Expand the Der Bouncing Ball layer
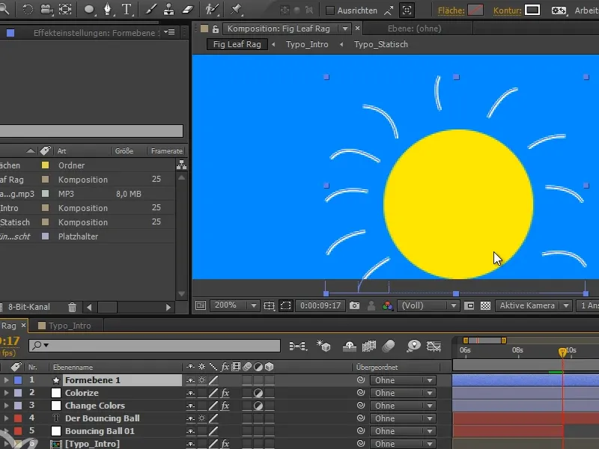The height and width of the screenshot is (449, 599). click(6, 418)
